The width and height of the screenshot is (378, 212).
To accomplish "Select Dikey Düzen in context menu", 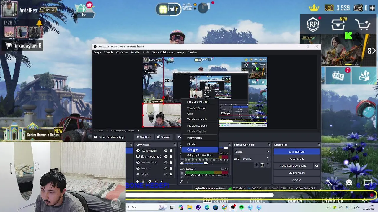I will tap(200, 138).
